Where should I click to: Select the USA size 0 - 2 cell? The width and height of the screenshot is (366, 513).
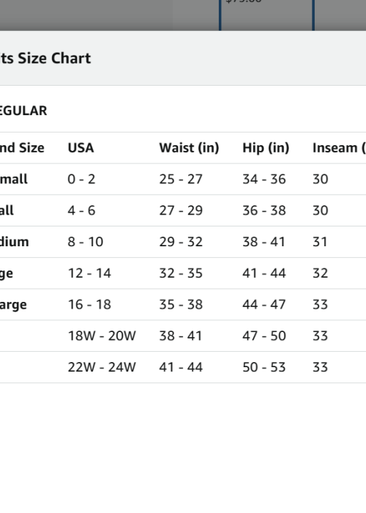pos(81,180)
